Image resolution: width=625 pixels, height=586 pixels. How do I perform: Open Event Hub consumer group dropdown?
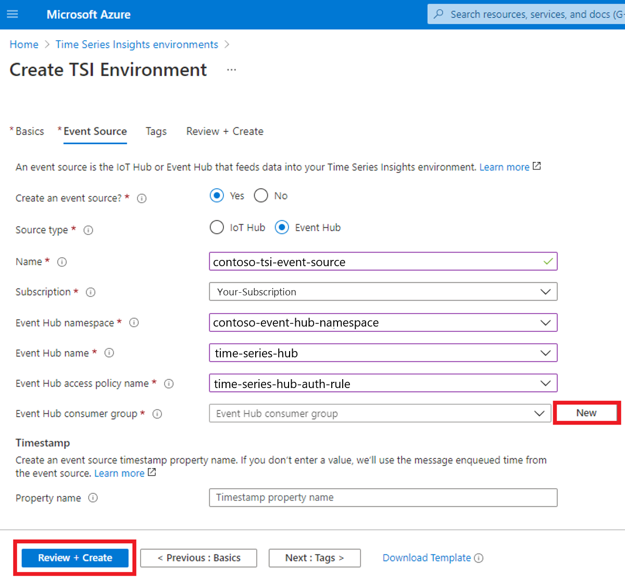(380, 413)
